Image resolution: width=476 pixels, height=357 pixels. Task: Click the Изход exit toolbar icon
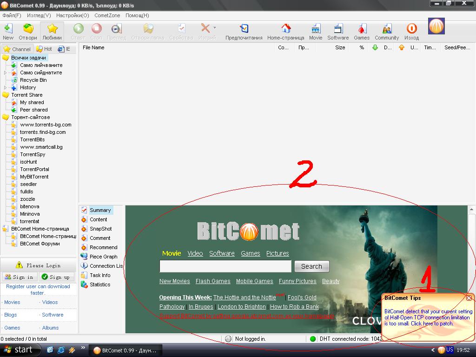coord(412,29)
